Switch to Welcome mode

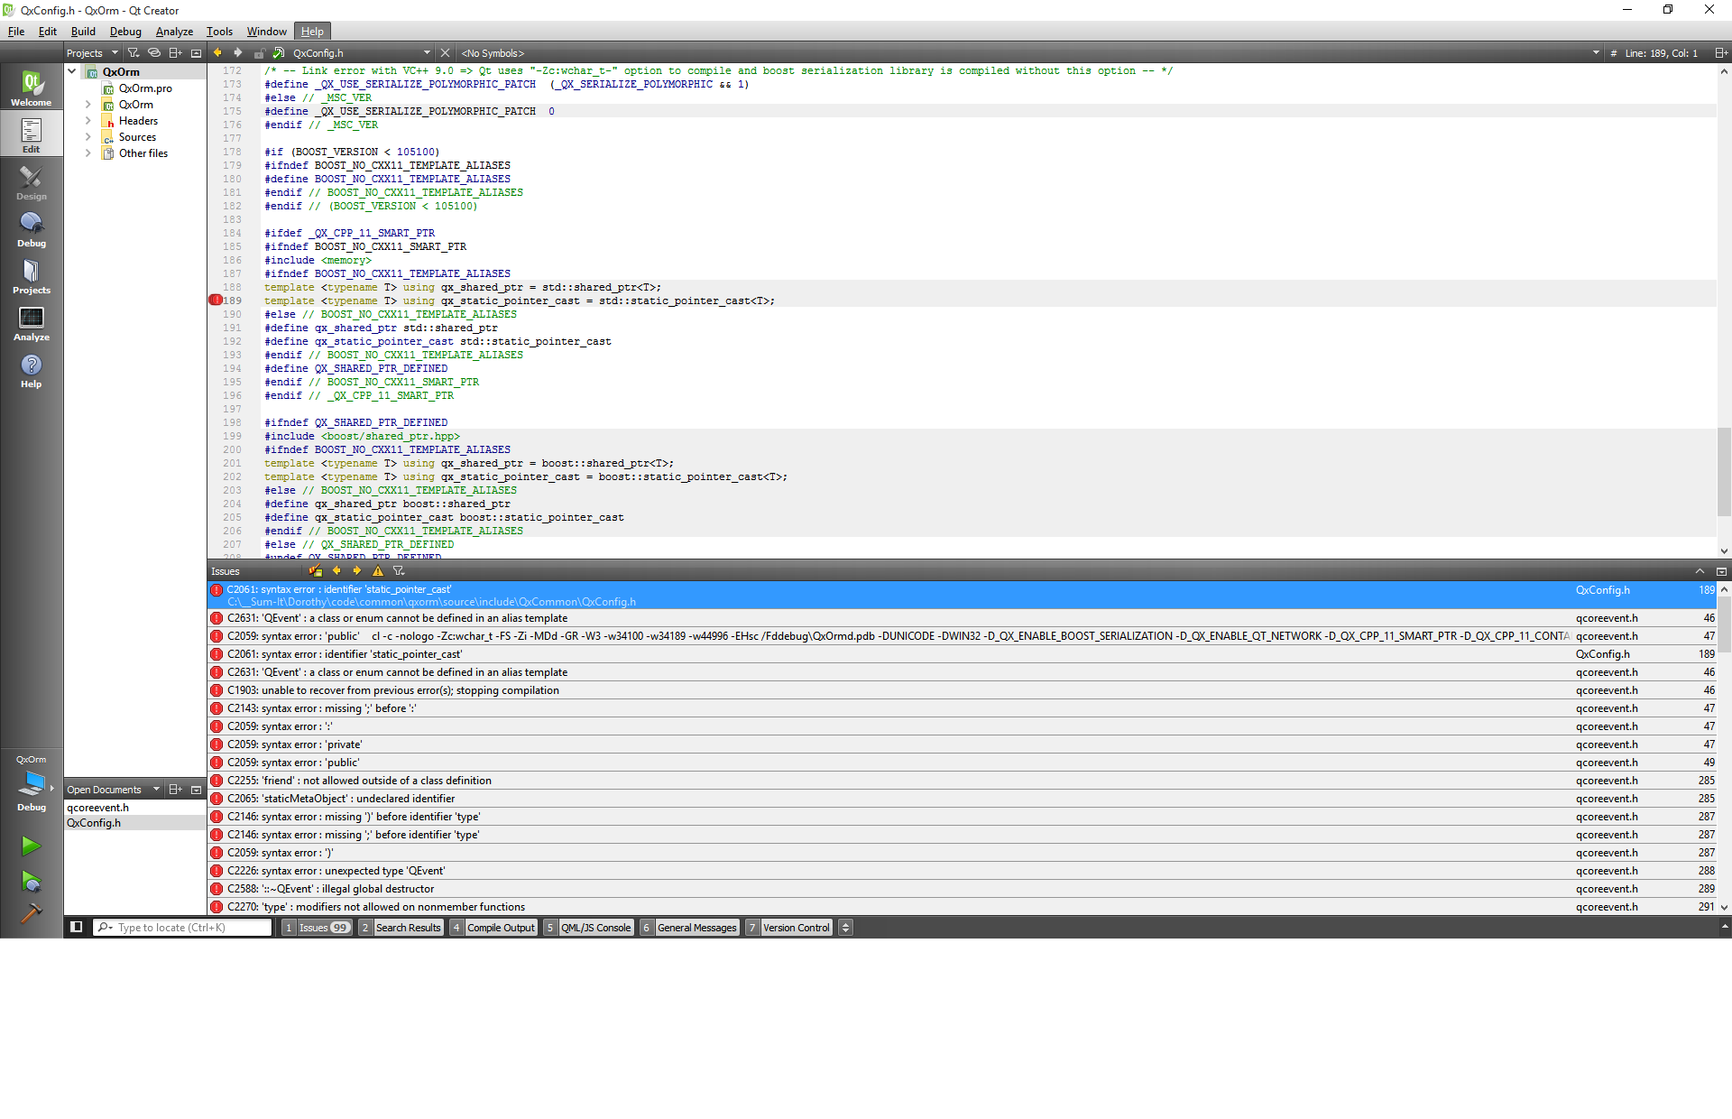click(32, 88)
